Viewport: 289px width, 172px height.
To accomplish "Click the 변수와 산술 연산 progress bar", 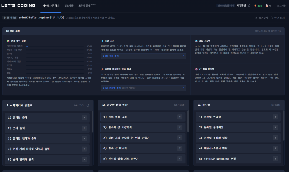I will coord(55,50).
